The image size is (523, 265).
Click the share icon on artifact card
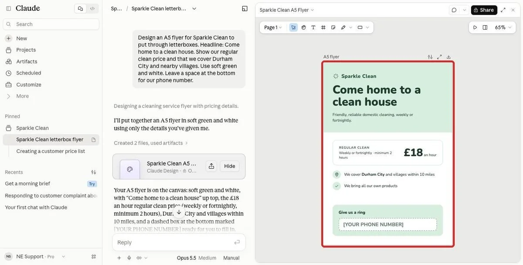211,166
